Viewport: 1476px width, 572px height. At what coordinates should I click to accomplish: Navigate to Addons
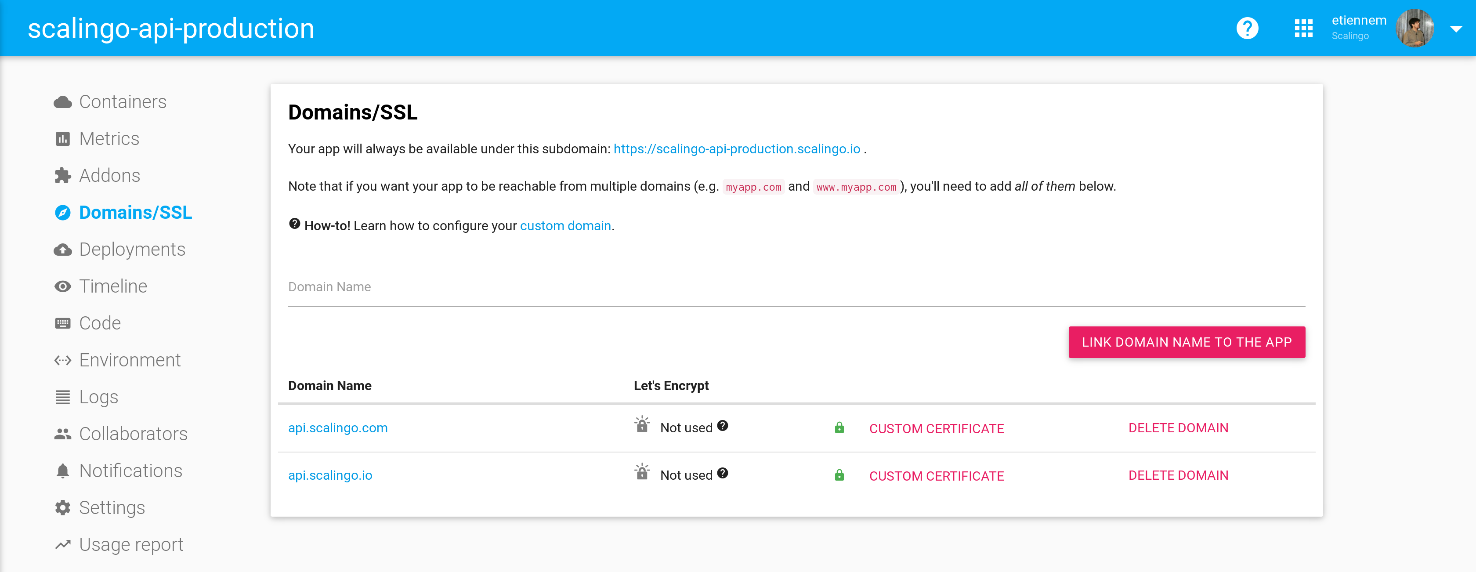tap(109, 175)
